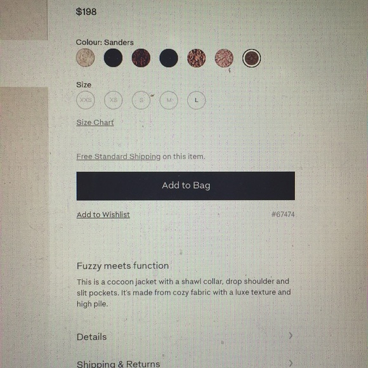Click the Add to Bag button
The width and height of the screenshot is (368, 368).
(186, 186)
